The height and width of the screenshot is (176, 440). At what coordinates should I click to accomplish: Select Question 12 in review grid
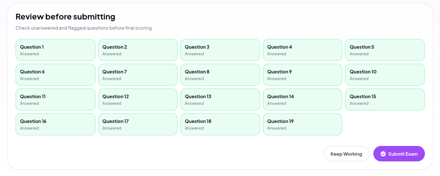coord(138,99)
